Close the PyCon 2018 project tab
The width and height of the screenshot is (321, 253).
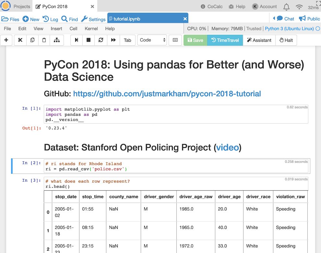point(92,6)
